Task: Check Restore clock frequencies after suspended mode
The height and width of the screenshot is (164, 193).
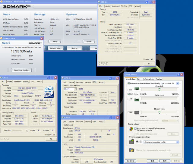Action: click(x=135, y=150)
